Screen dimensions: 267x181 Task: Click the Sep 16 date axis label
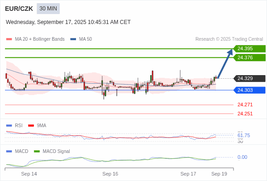click(110, 174)
